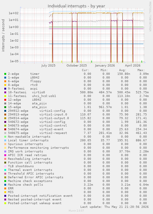The height and width of the screenshot is (214, 153).
Task: Click the Cur column header
Action: coord(86,70)
